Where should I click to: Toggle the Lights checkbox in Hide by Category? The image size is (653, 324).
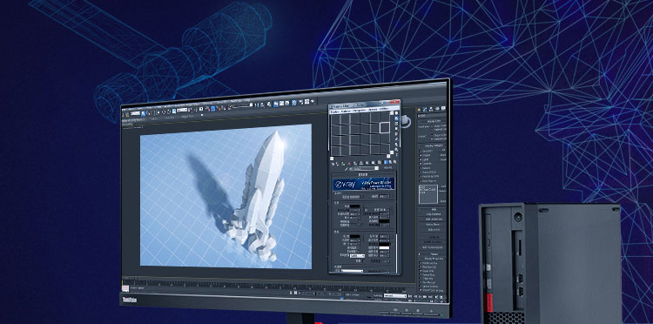click(x=421, y=159)
